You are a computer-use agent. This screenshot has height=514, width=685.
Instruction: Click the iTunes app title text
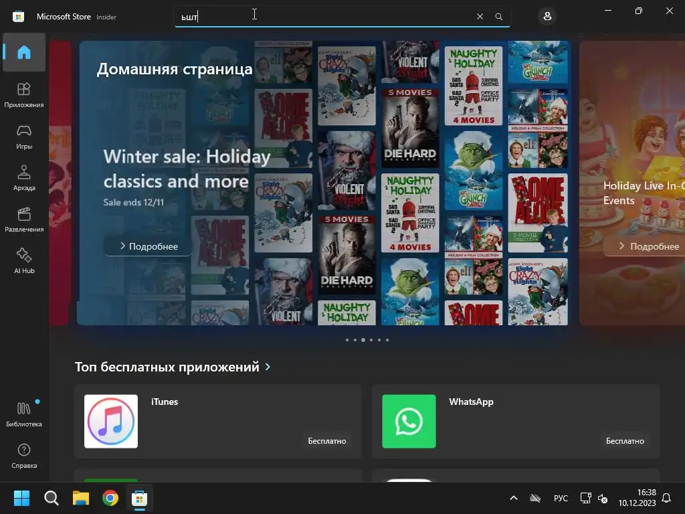pyautogui.click(x=165, y=402)
